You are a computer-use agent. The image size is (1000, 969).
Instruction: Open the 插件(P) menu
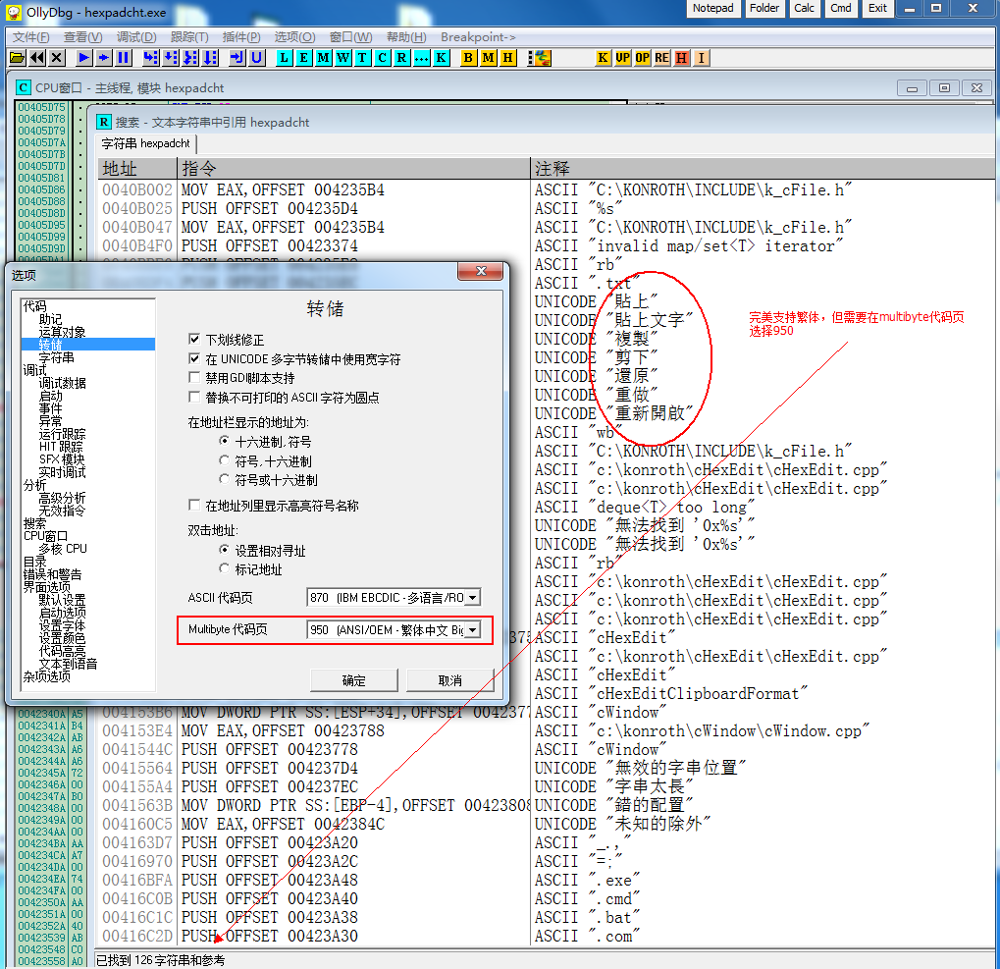(x=241, y=37)
